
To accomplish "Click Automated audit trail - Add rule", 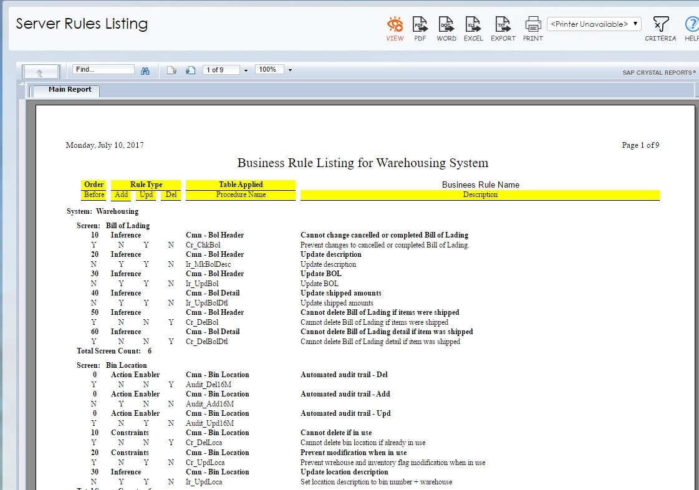I will tap(345, 394).
